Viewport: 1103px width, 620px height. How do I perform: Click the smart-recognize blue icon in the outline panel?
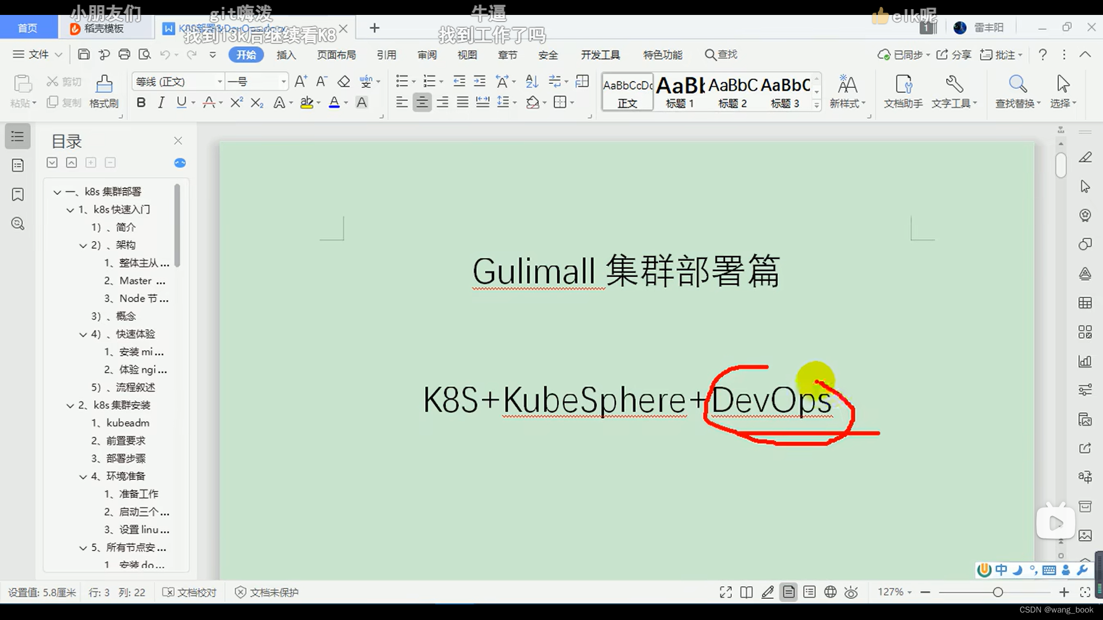pos(180,163)
